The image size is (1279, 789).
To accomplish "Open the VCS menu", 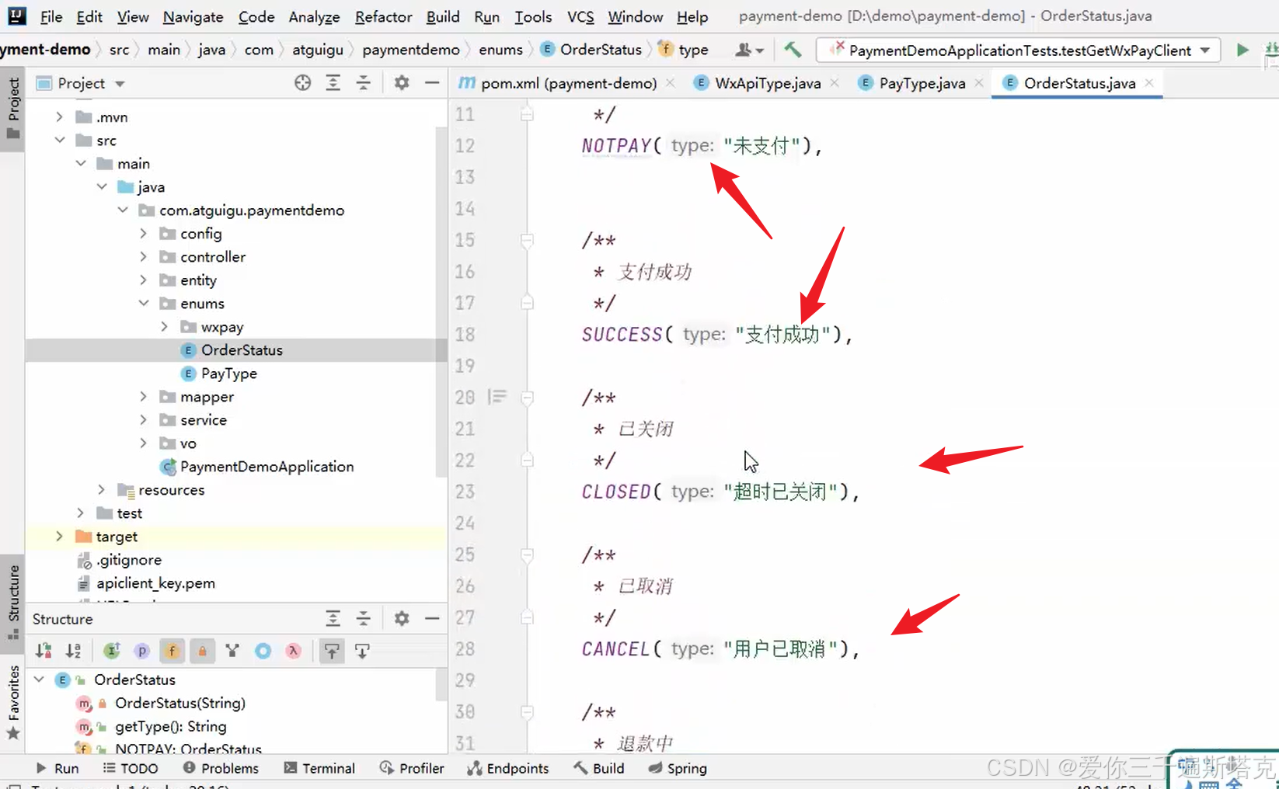I will click(x=580, y=16).
